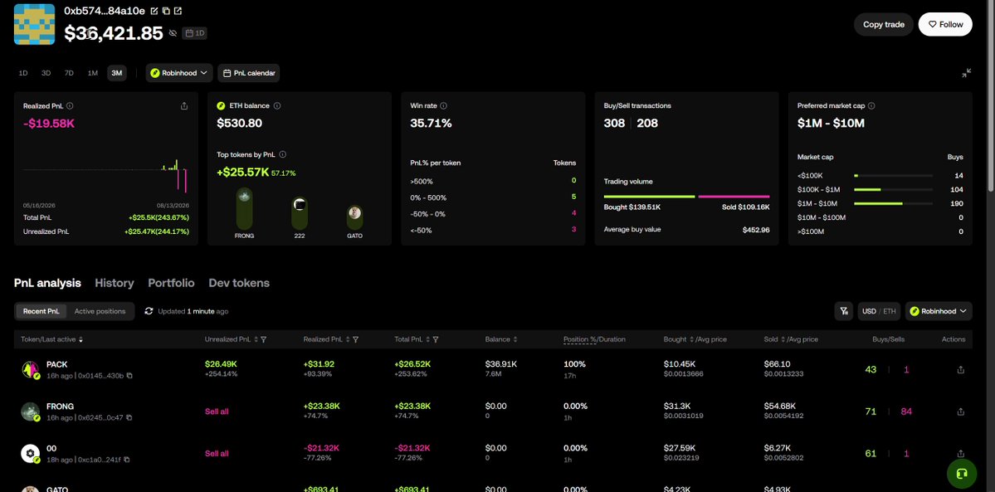Toggle balance visibility with the eye icon
Image resolution: width=995 pixels, height=492 pixels.
click(173, 33)
